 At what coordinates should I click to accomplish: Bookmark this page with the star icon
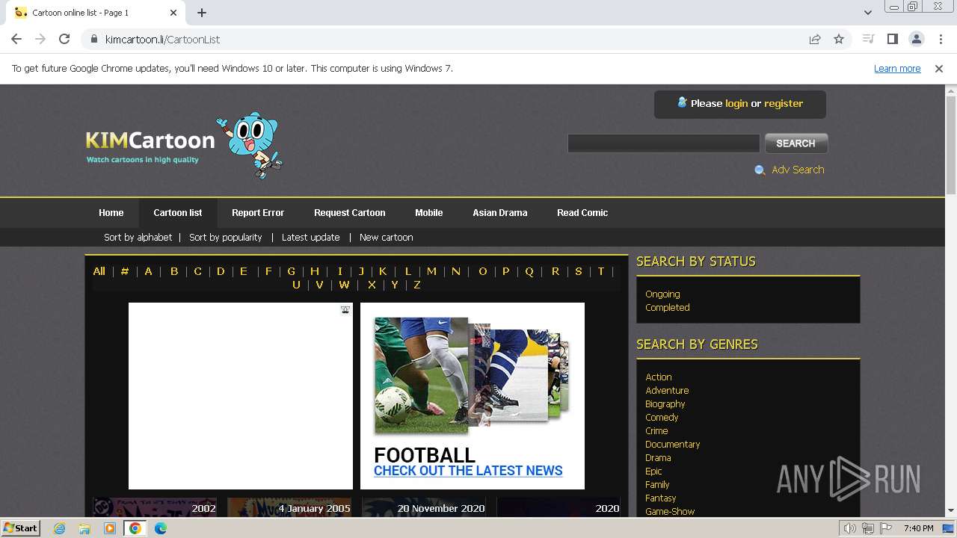839,39
